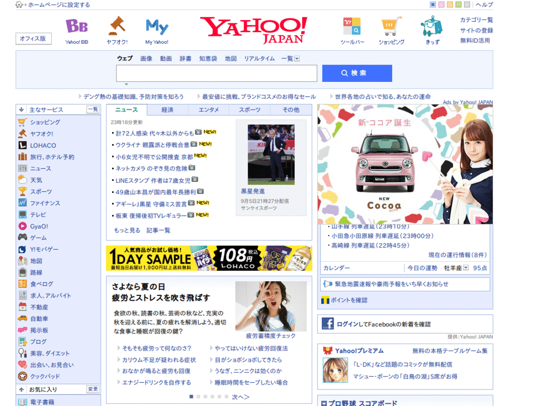Open the news article 計72人感染 代々木以外からも
This screenshot has width=542, height=406.
point(155,133)
